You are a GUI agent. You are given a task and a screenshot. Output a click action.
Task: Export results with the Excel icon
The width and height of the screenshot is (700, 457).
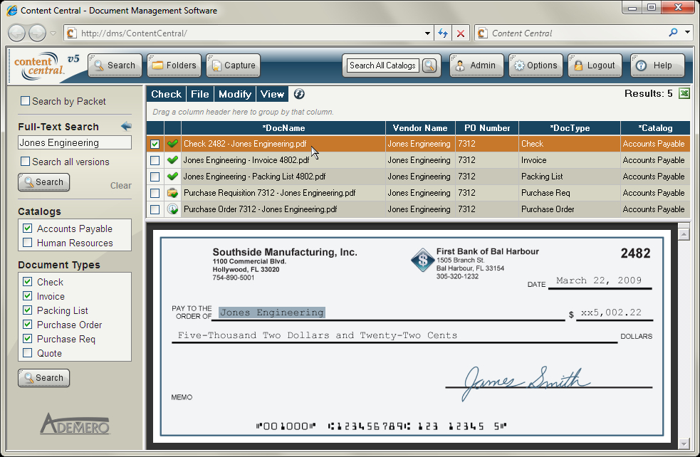click(684, 93)
